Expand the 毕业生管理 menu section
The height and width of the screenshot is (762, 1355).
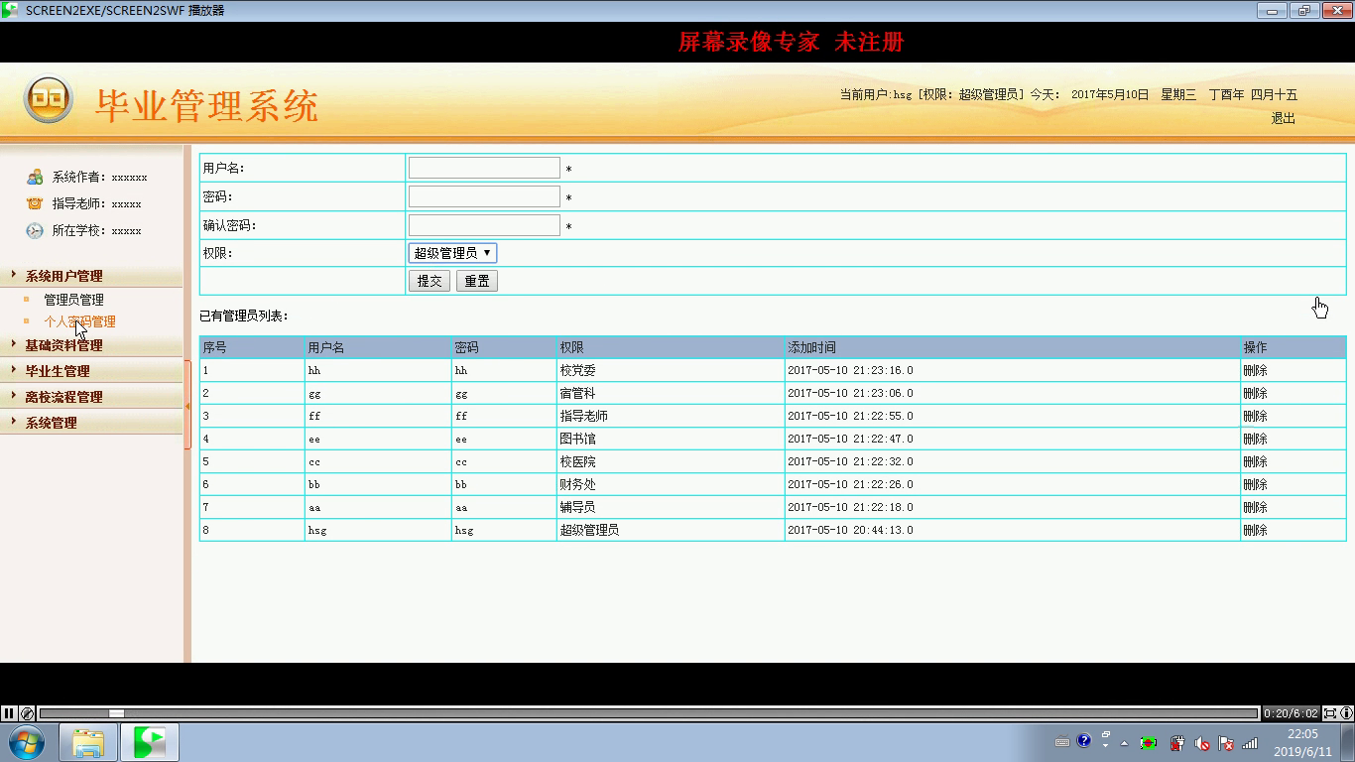point(58,371)
